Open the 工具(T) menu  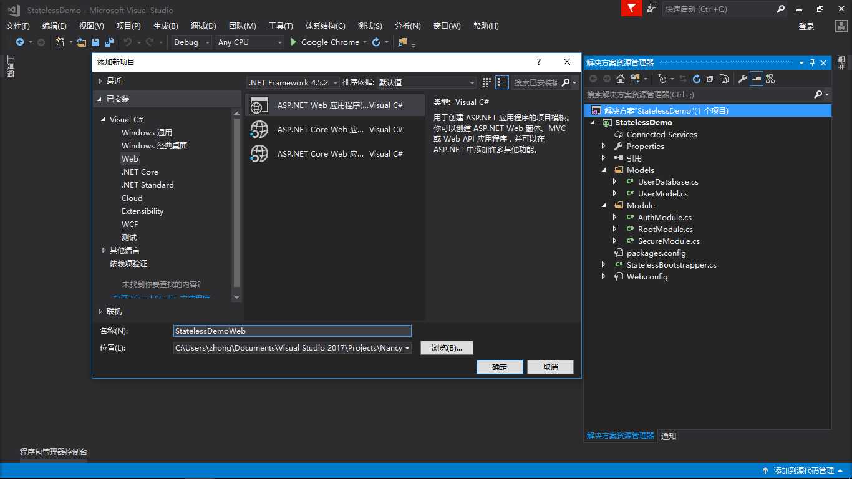(x=281, y=26)
